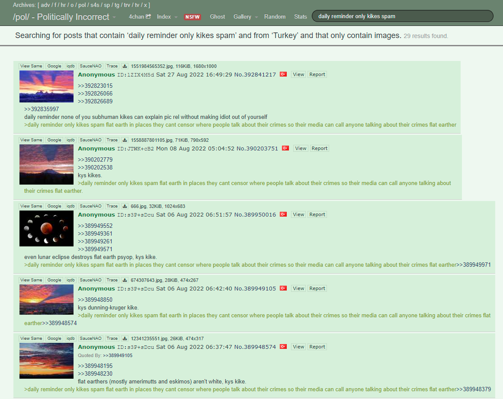Viewport: 503px width, 399px height.
Task: Open the adv archive link
Action: (45, 5)
